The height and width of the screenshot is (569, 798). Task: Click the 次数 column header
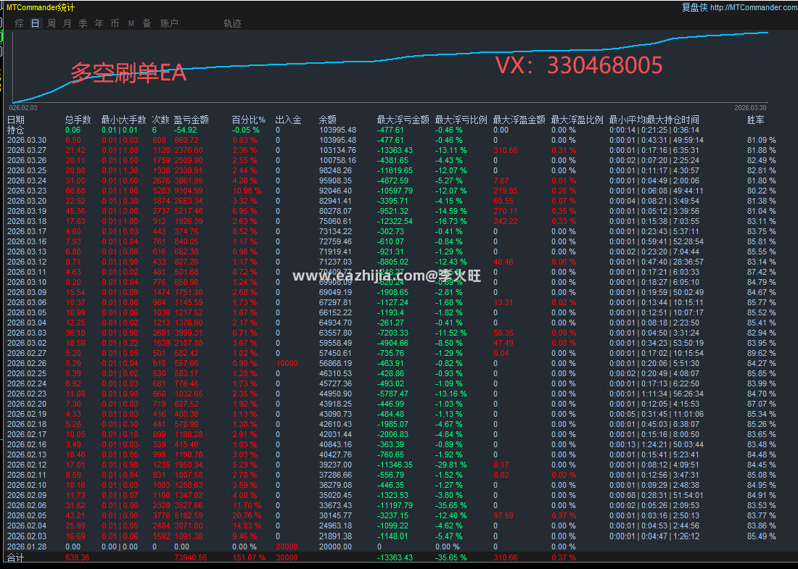(160, 120)
